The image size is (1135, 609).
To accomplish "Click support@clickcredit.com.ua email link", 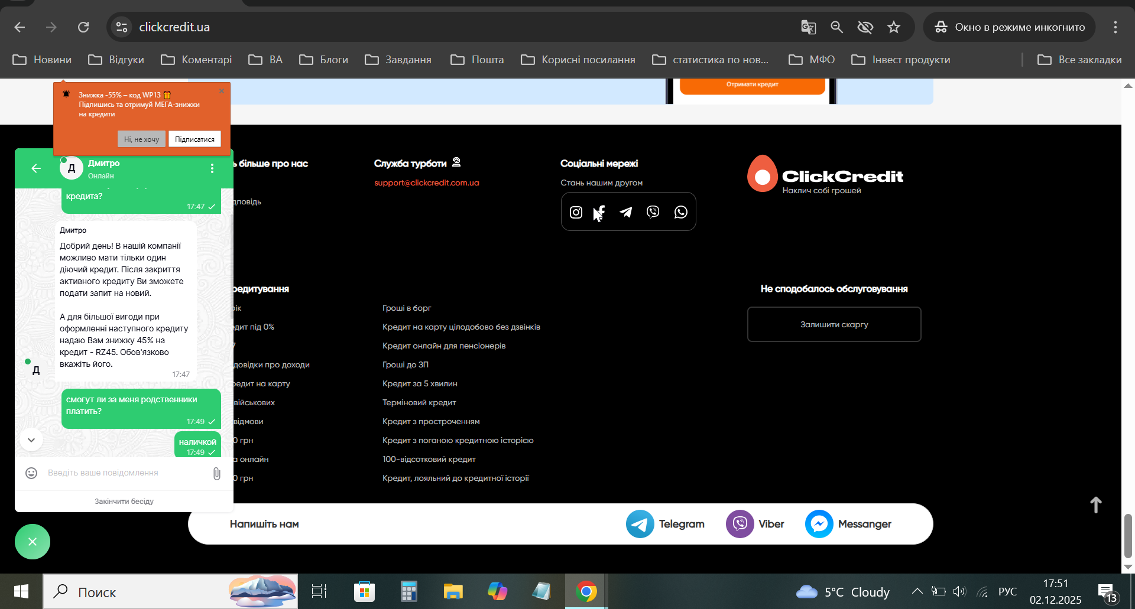I will click(x=427, y=183).
